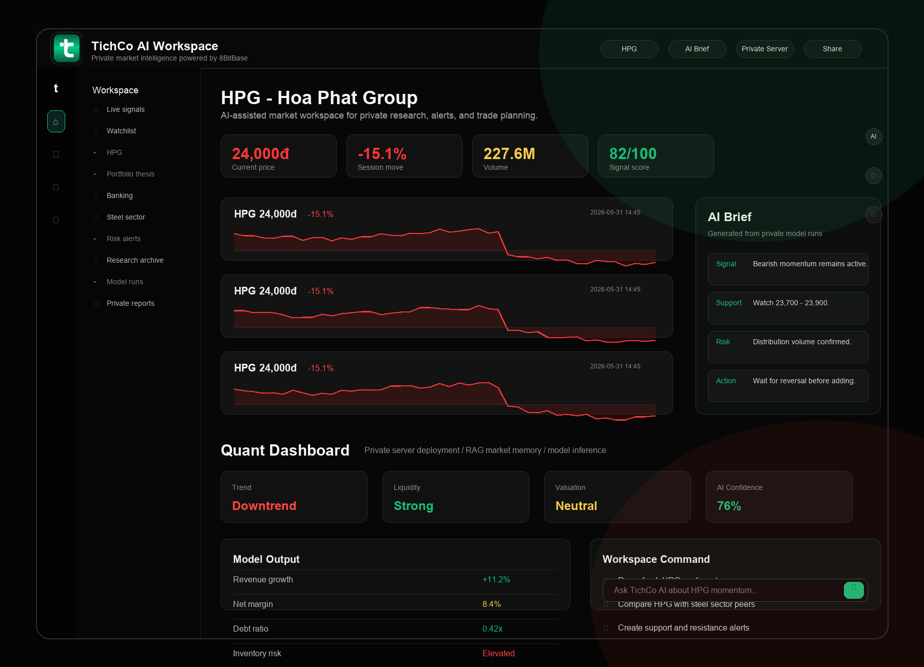Viewport: 924px width, 667px height.
Task: Click the Inventory risk Elevated value
Action: coord(498,654)
